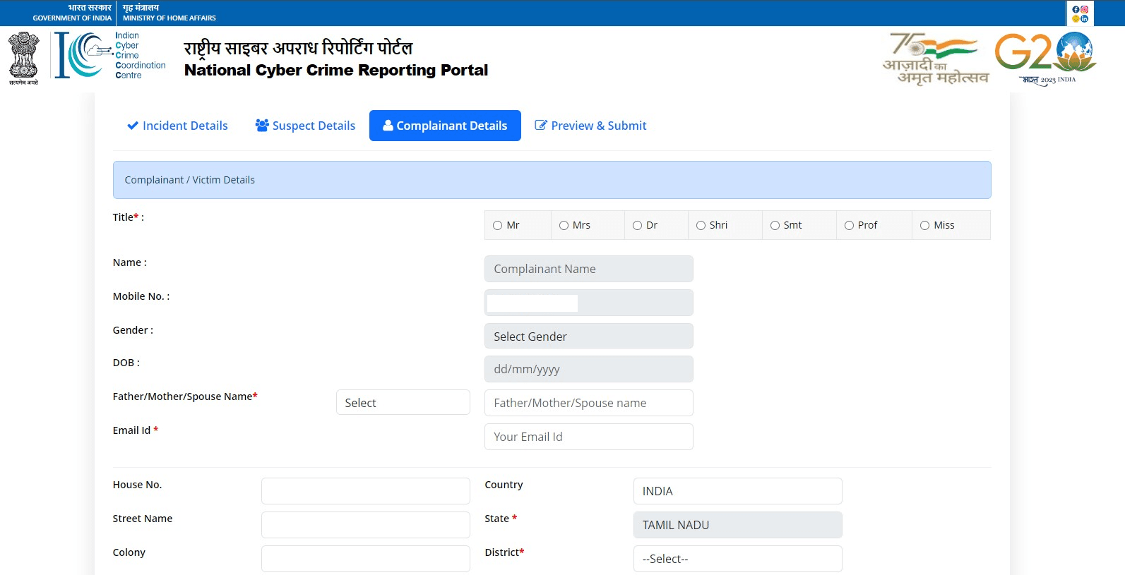Click the Mobile No. field
This screenshot has height=575, width=1125.
point(589,303)
